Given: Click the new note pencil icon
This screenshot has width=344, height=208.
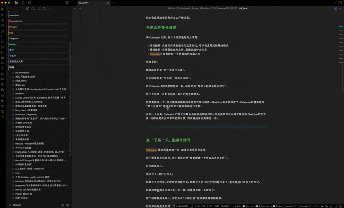Looking at the screenshot, I should tap(28, 9).
